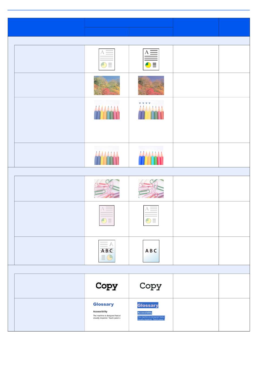Click the blue-highlighted Glossary heading
The image size is (257, 371).
tap(148, 305)
